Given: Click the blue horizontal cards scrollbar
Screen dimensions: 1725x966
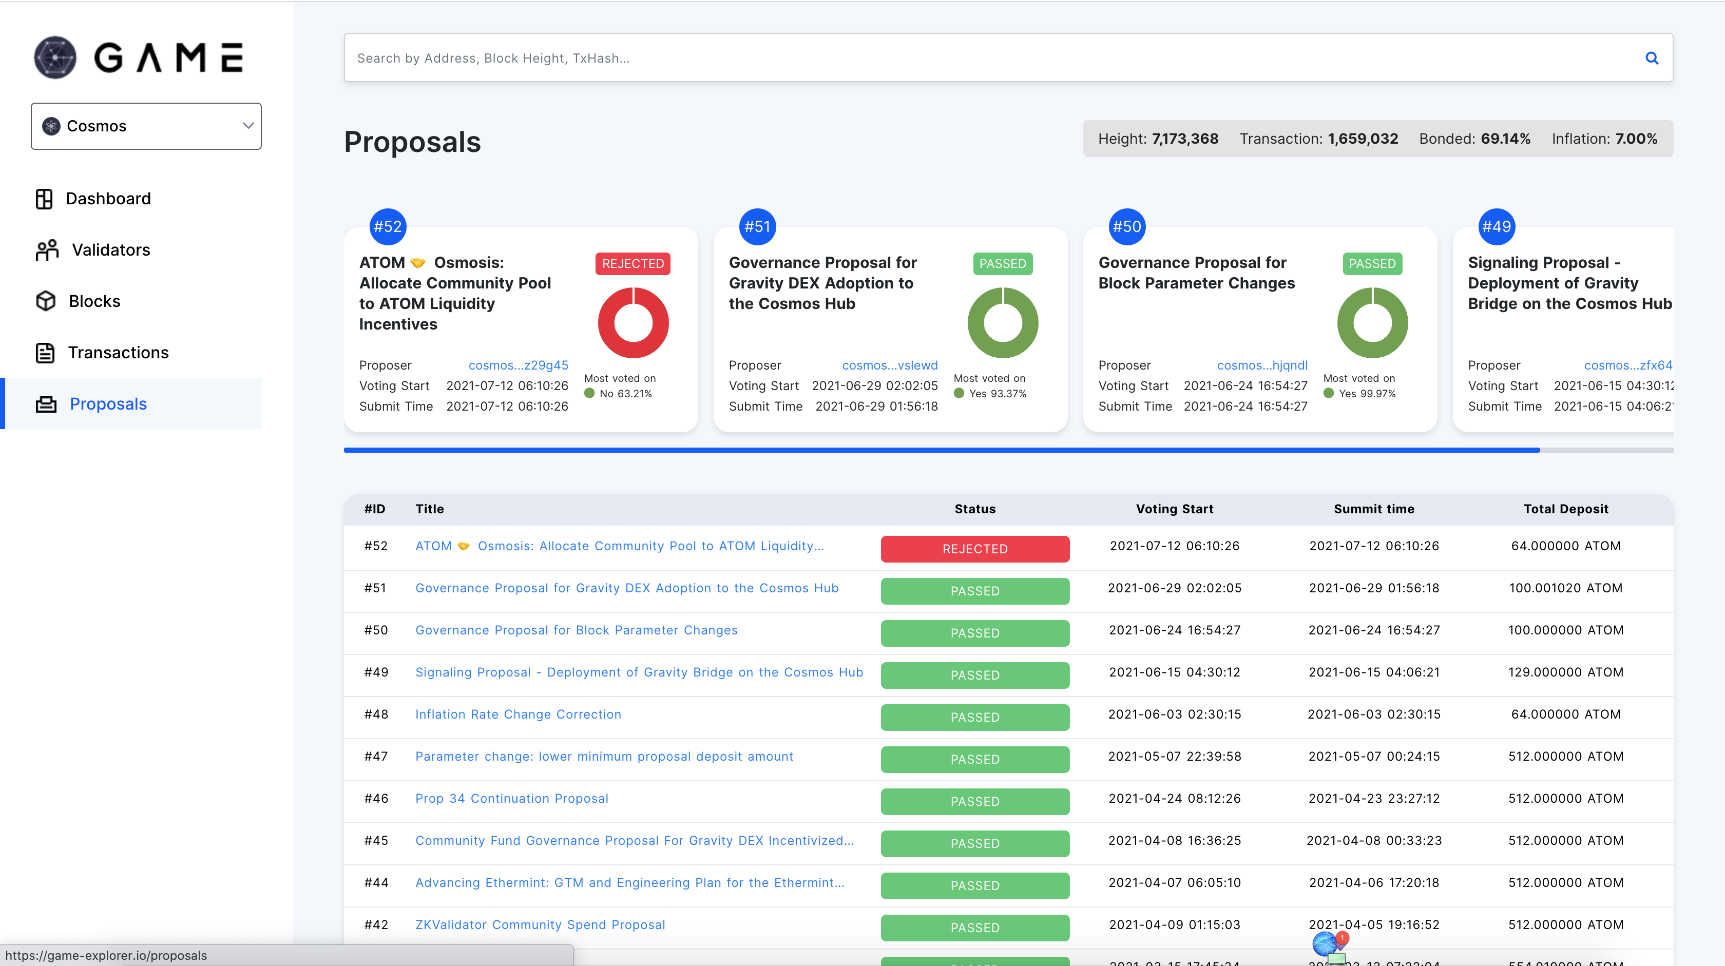Looking at the screenshot, I should coord(941,451).
